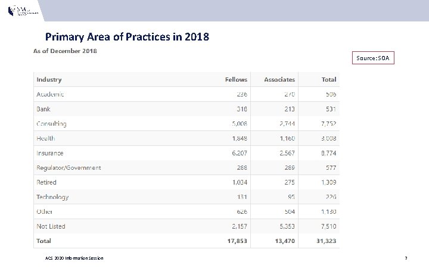
Task: Select Not Listed Fellows value 2,157
Action: tap(240, 226)
